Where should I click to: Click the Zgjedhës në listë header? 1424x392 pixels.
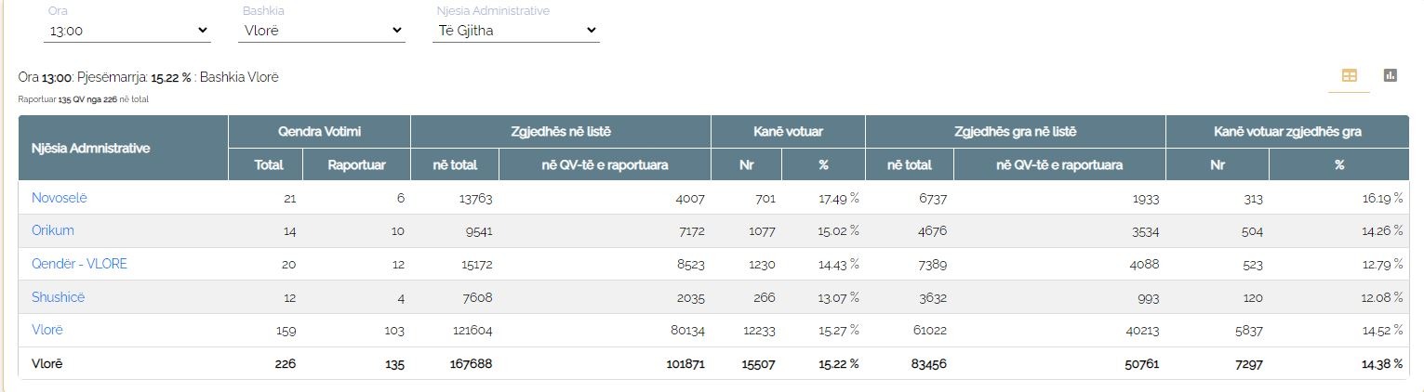[x=561, y=132]
